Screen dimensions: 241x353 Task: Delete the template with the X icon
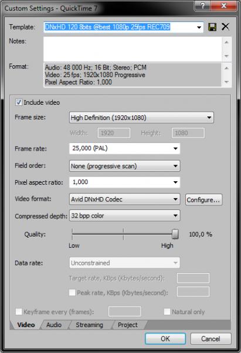225,26
